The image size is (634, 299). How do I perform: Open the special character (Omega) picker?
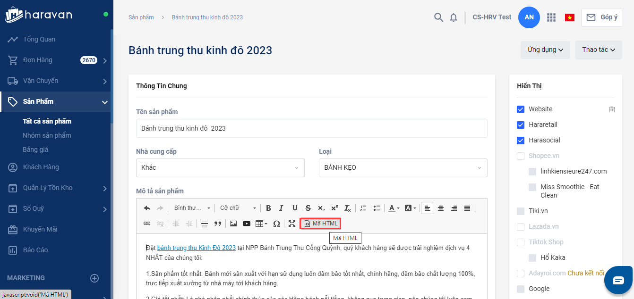[276, 224]
